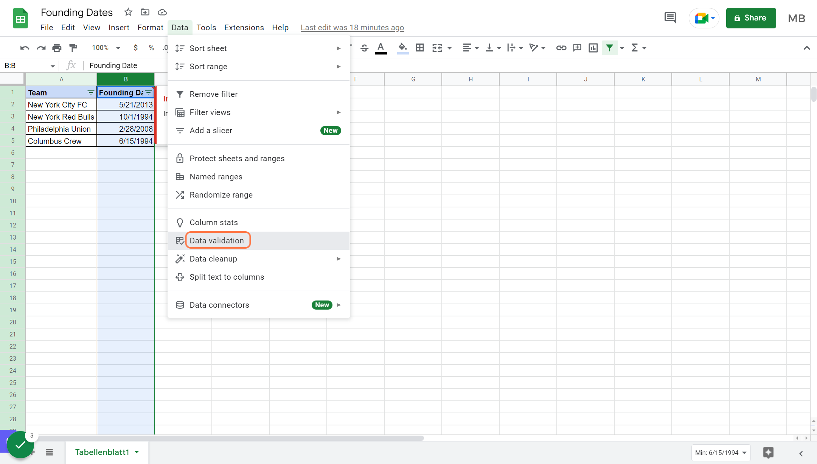The height and width of the screenshot is (464, 817).
Task: Format as currency with dollar icon
Action: coord(135,48)
